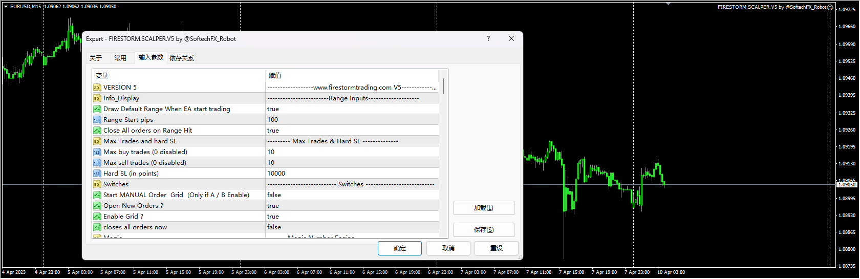
Task: Click the 保存(S) button
Action: click(484, 230)
